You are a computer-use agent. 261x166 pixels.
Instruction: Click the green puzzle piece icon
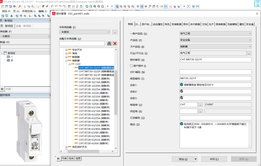[12, 16]
